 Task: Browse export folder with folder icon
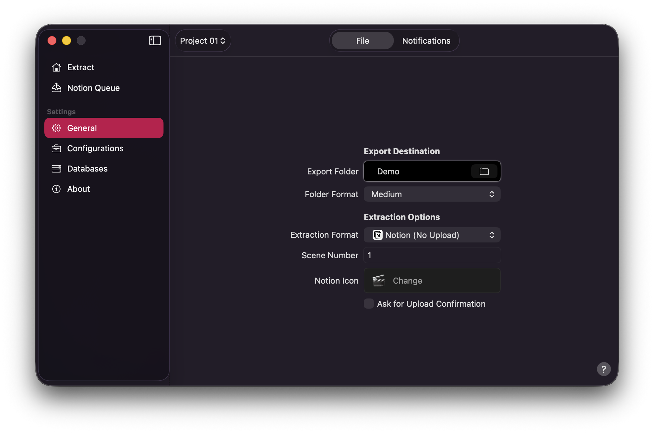click(x=484, y=171)
